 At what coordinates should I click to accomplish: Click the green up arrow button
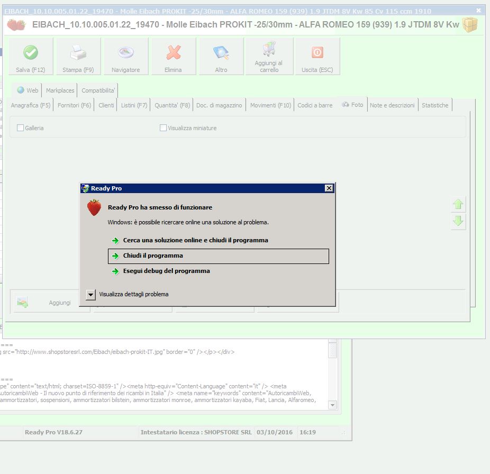click(x=458, y=204)
